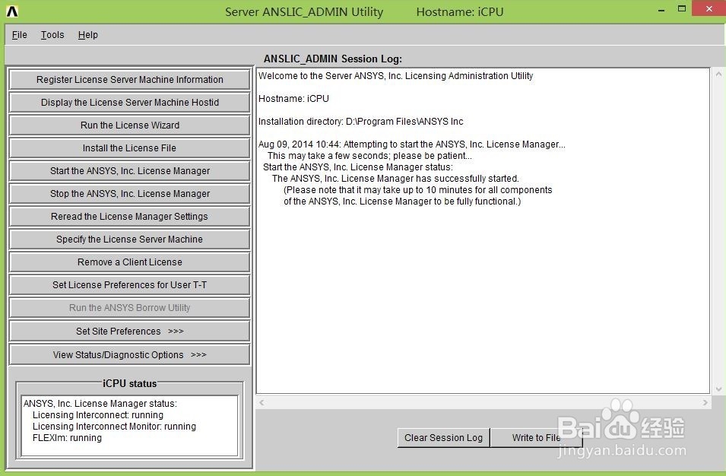The width and height of the screenshot is (726, 476).
Task: Expand Set Site Preferences options
Action: click(128, 331)
